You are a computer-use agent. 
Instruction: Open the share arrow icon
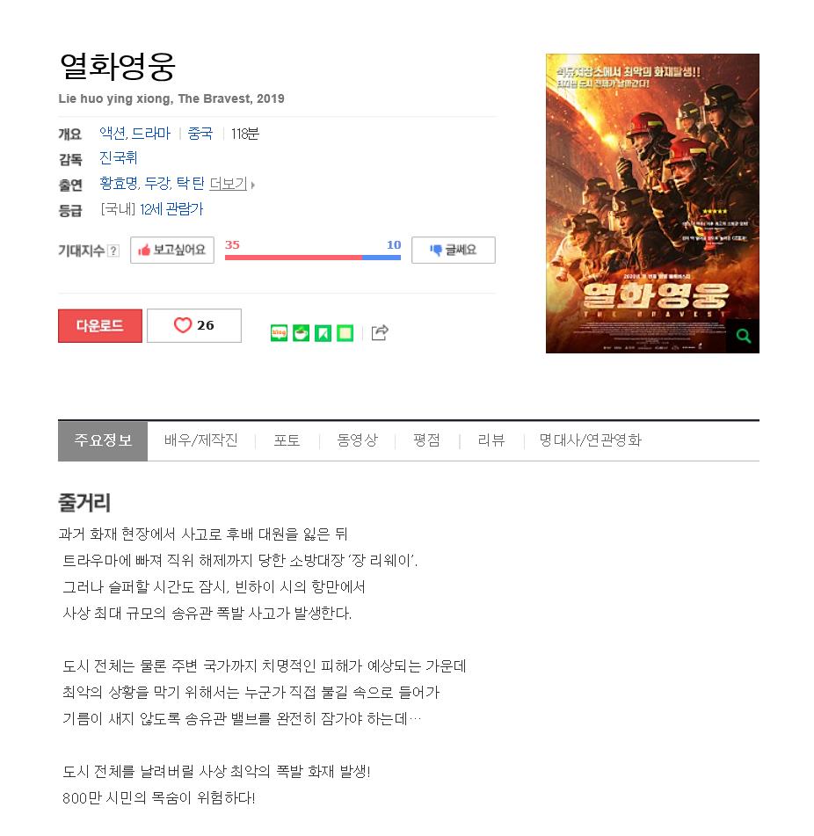click(380, 332)
